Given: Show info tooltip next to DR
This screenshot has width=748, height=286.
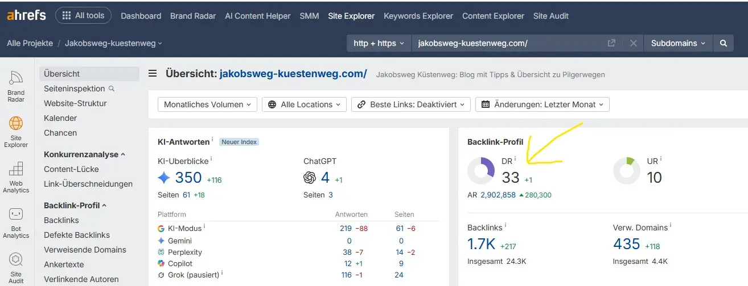Looking at the screenshot, I should 515,159.
